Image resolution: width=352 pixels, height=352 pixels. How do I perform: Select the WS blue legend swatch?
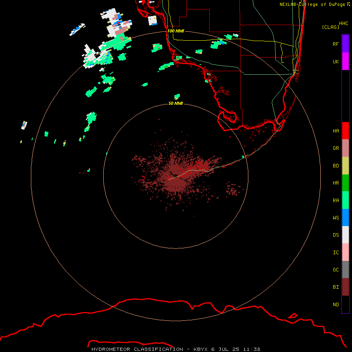click(x=345, y=217)
